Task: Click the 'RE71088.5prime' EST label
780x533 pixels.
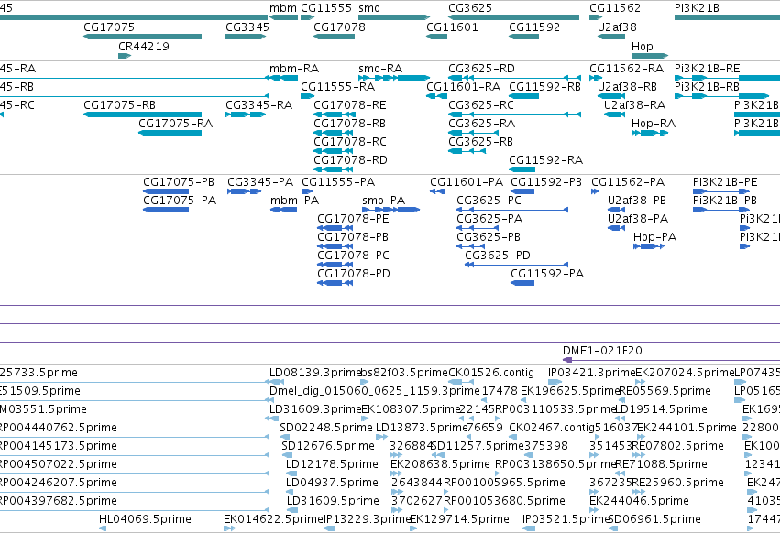Action: [661, 464]
